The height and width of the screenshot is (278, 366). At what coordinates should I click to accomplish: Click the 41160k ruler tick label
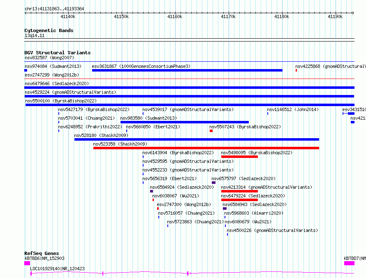coord(175,16)
